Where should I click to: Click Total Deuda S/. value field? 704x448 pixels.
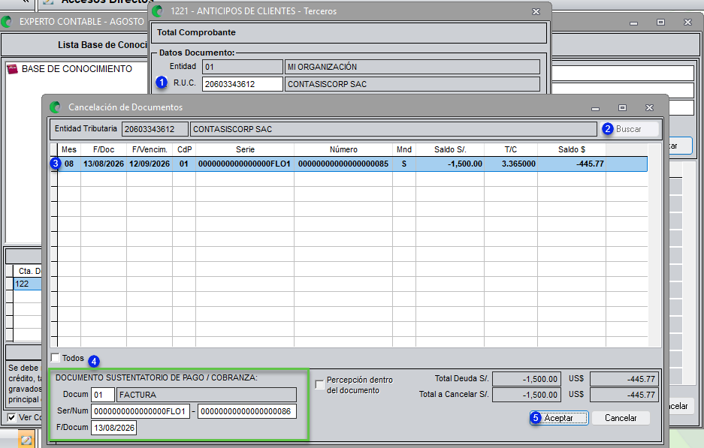coord(526,380)
